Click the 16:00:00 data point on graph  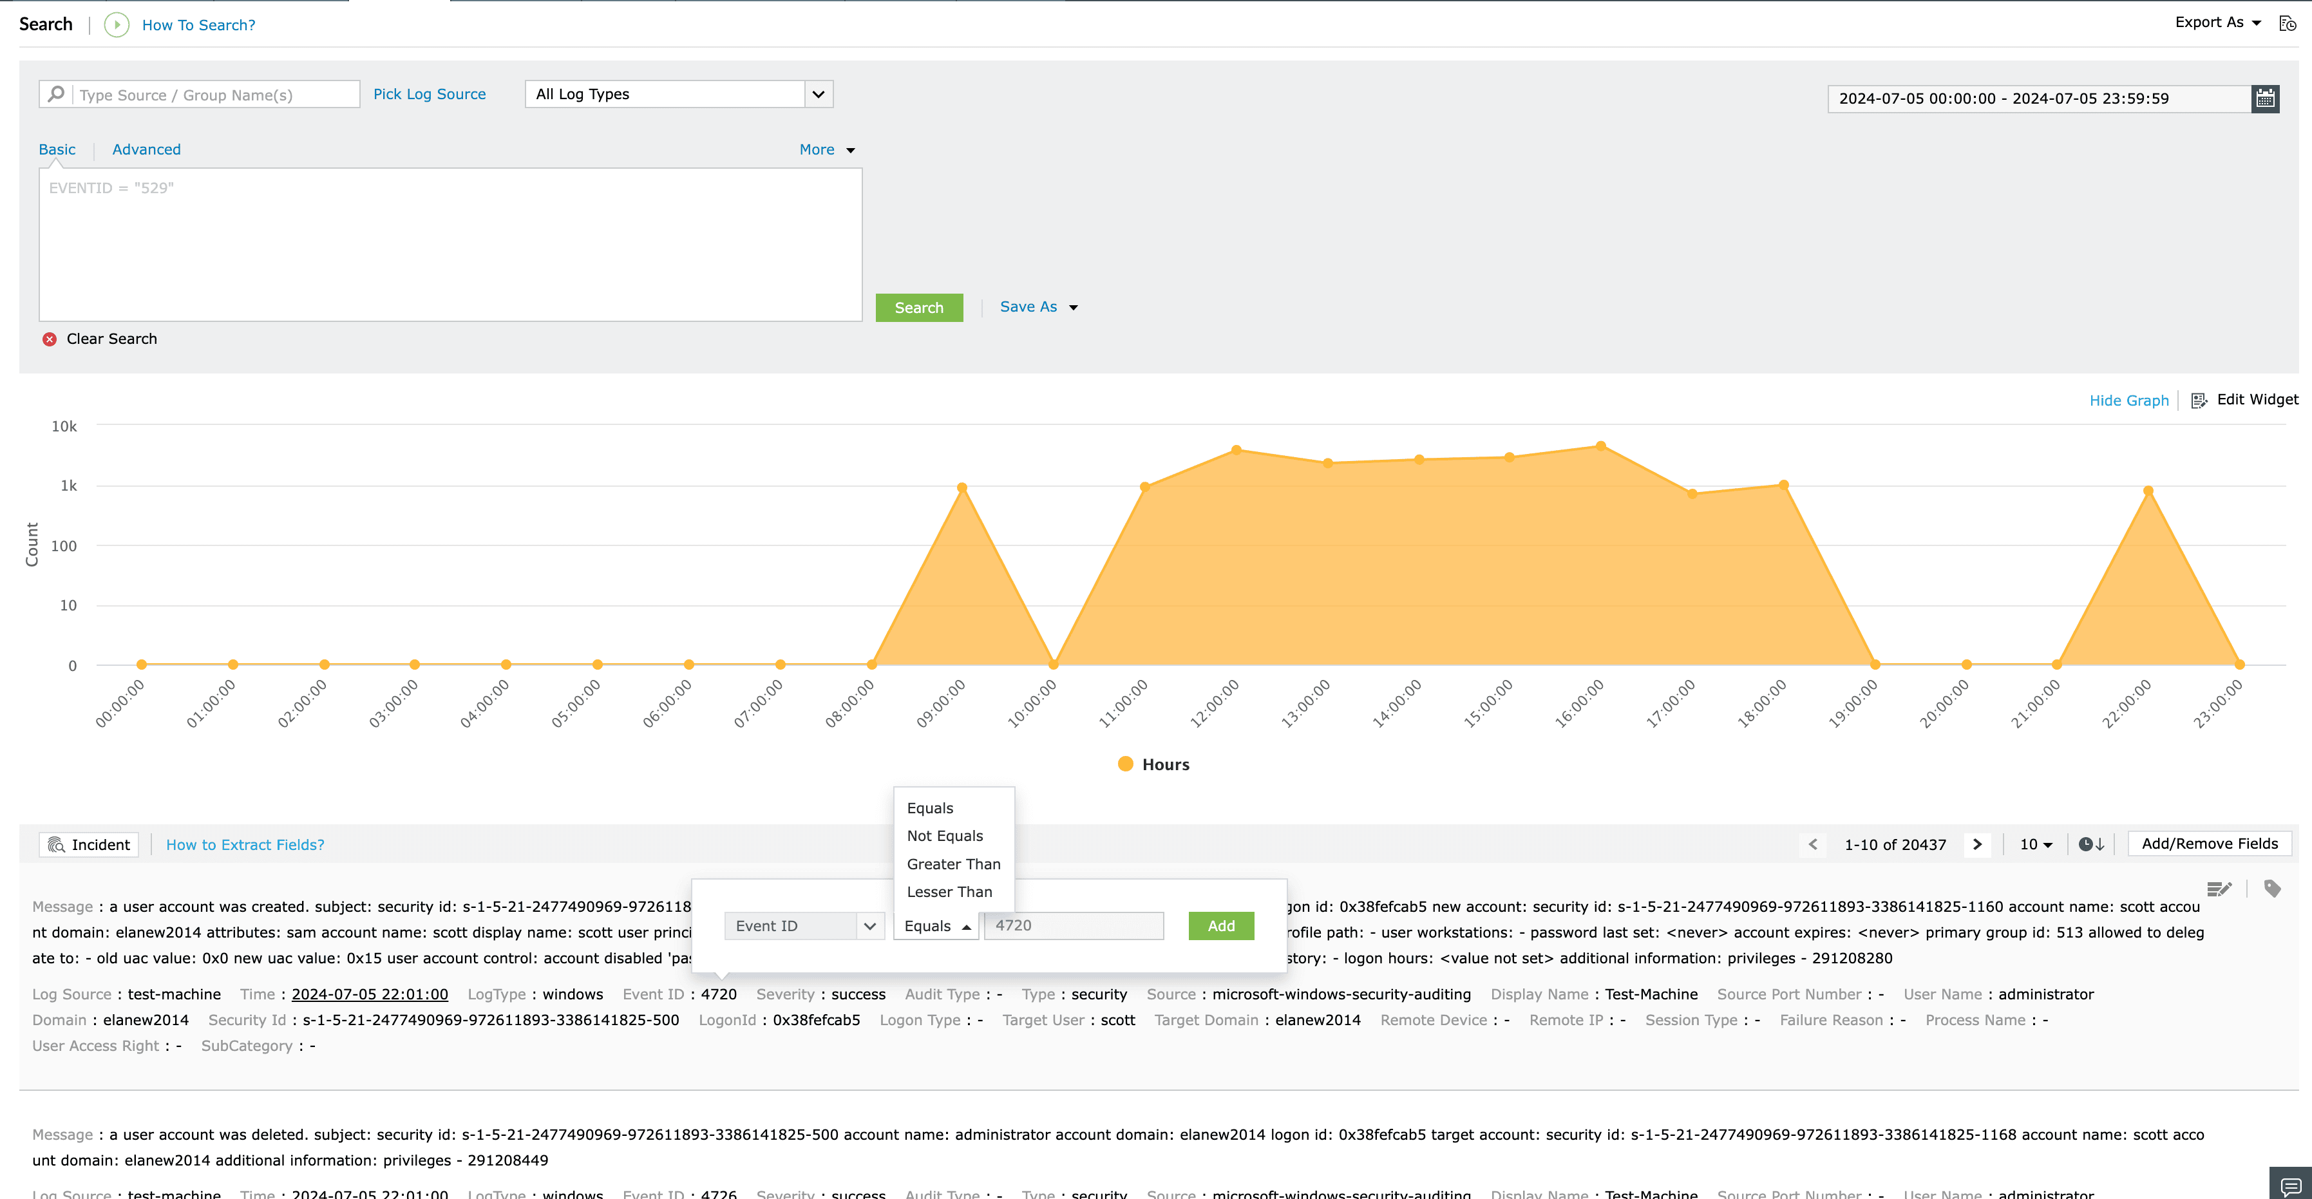tap(1600, 446)
